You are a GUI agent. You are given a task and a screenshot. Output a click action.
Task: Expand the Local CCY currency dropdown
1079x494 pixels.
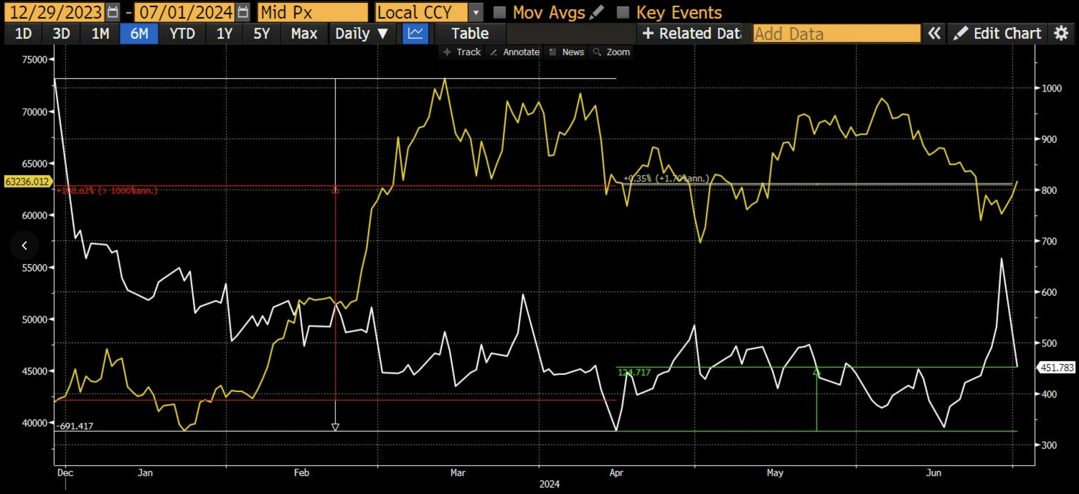(x=475, y=12)
